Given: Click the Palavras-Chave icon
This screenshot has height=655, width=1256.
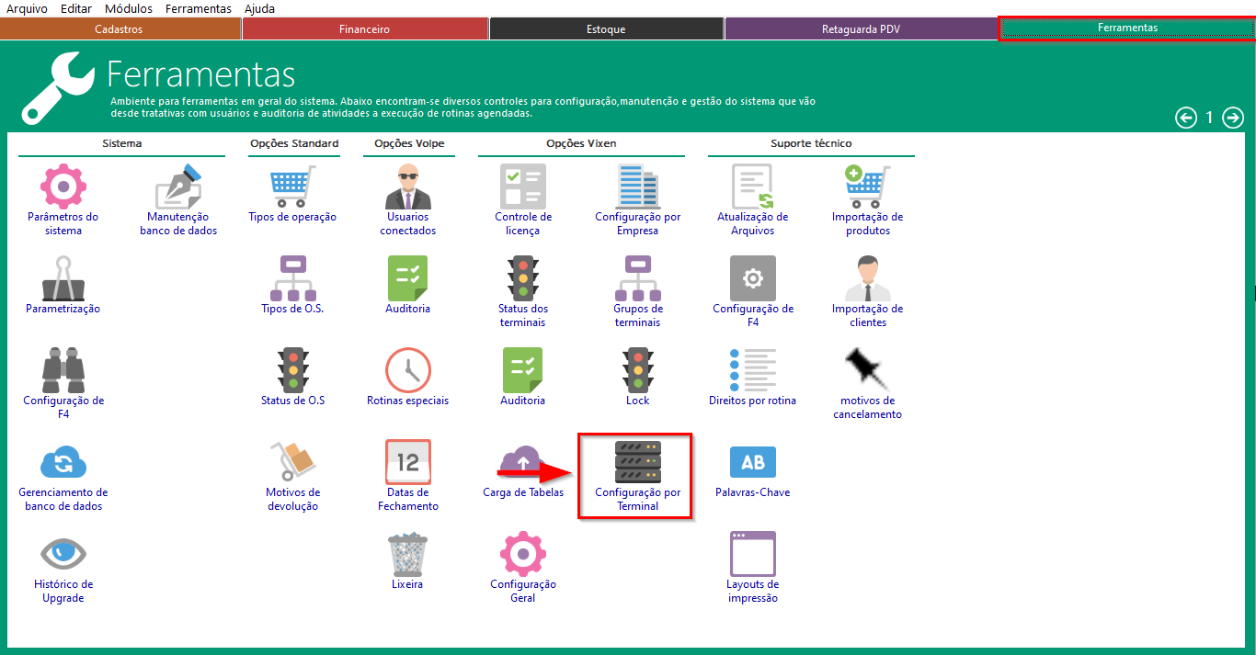Looking at the screenshot, I should pyautogui.click(x=752, y=462).
